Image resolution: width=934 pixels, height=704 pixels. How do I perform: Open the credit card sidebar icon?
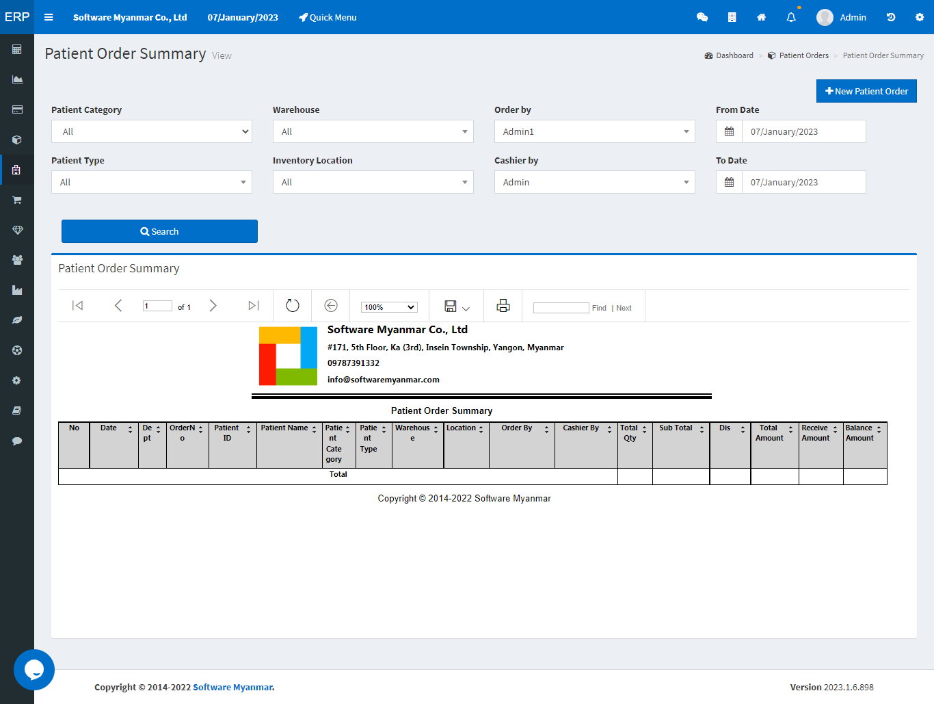[17, 109]
